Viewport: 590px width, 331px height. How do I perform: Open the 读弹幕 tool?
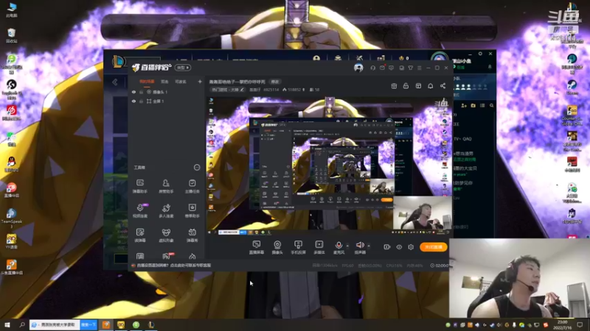(x=140, y=235)
